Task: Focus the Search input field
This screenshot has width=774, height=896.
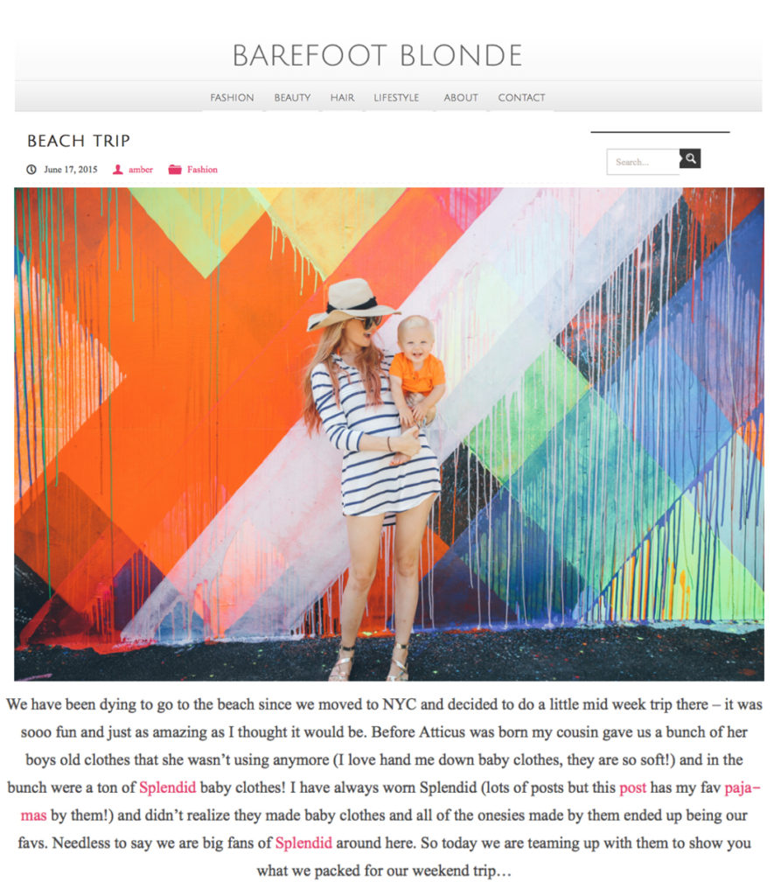Action: pyautogui.click(x=643, y=162)
